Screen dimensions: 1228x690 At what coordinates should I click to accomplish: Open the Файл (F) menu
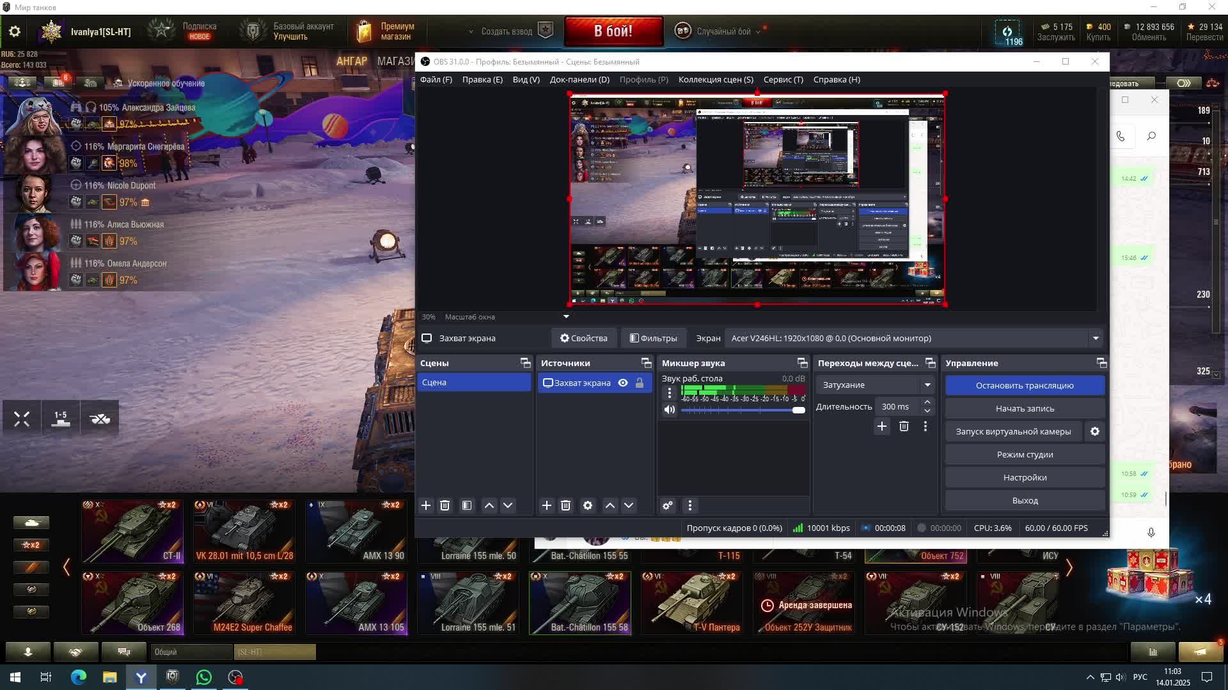click(436, 79)
